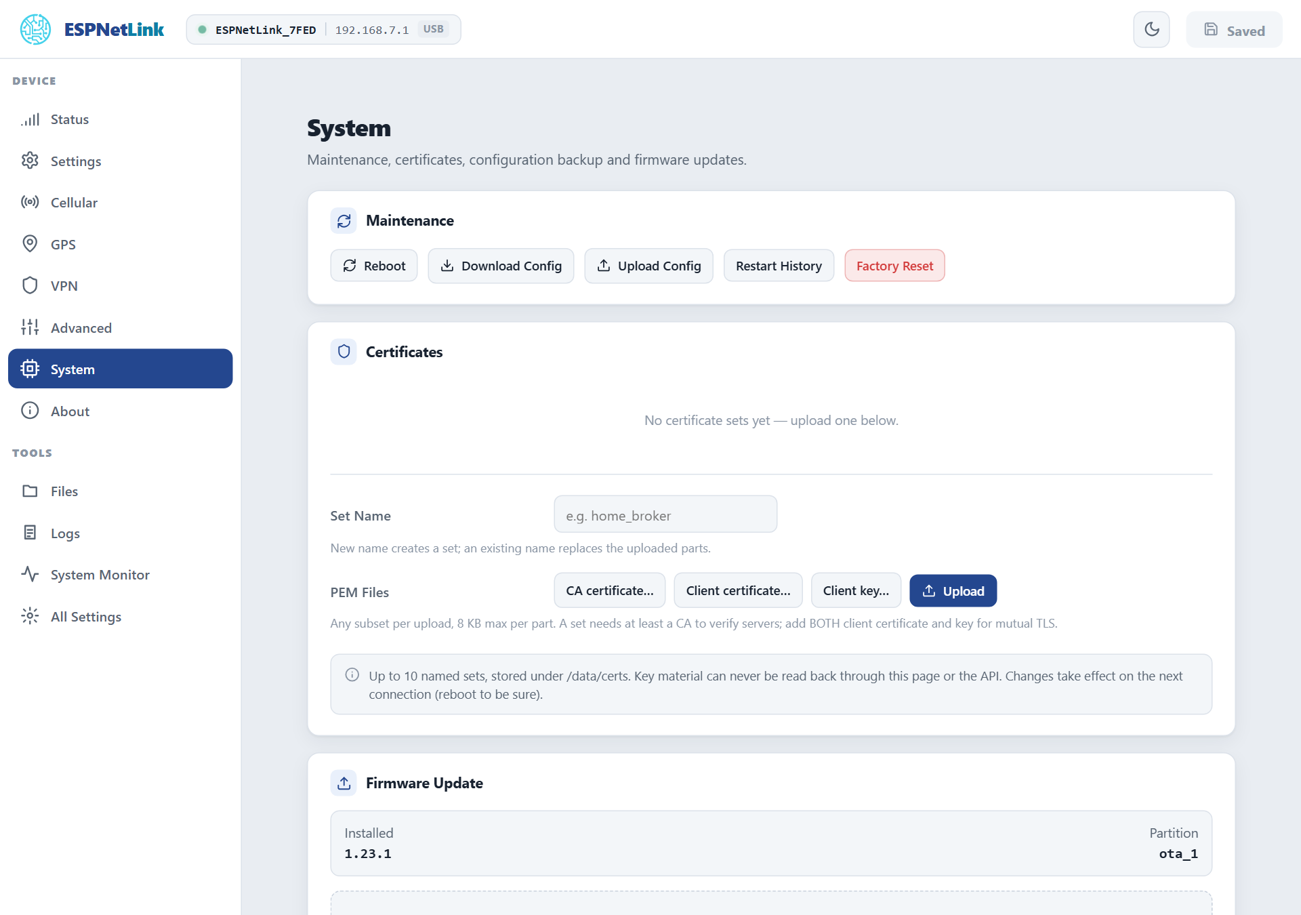Viewport: 1301px width, 915px height.
Task: Click the green connection status dot
Action: (202, 30)
